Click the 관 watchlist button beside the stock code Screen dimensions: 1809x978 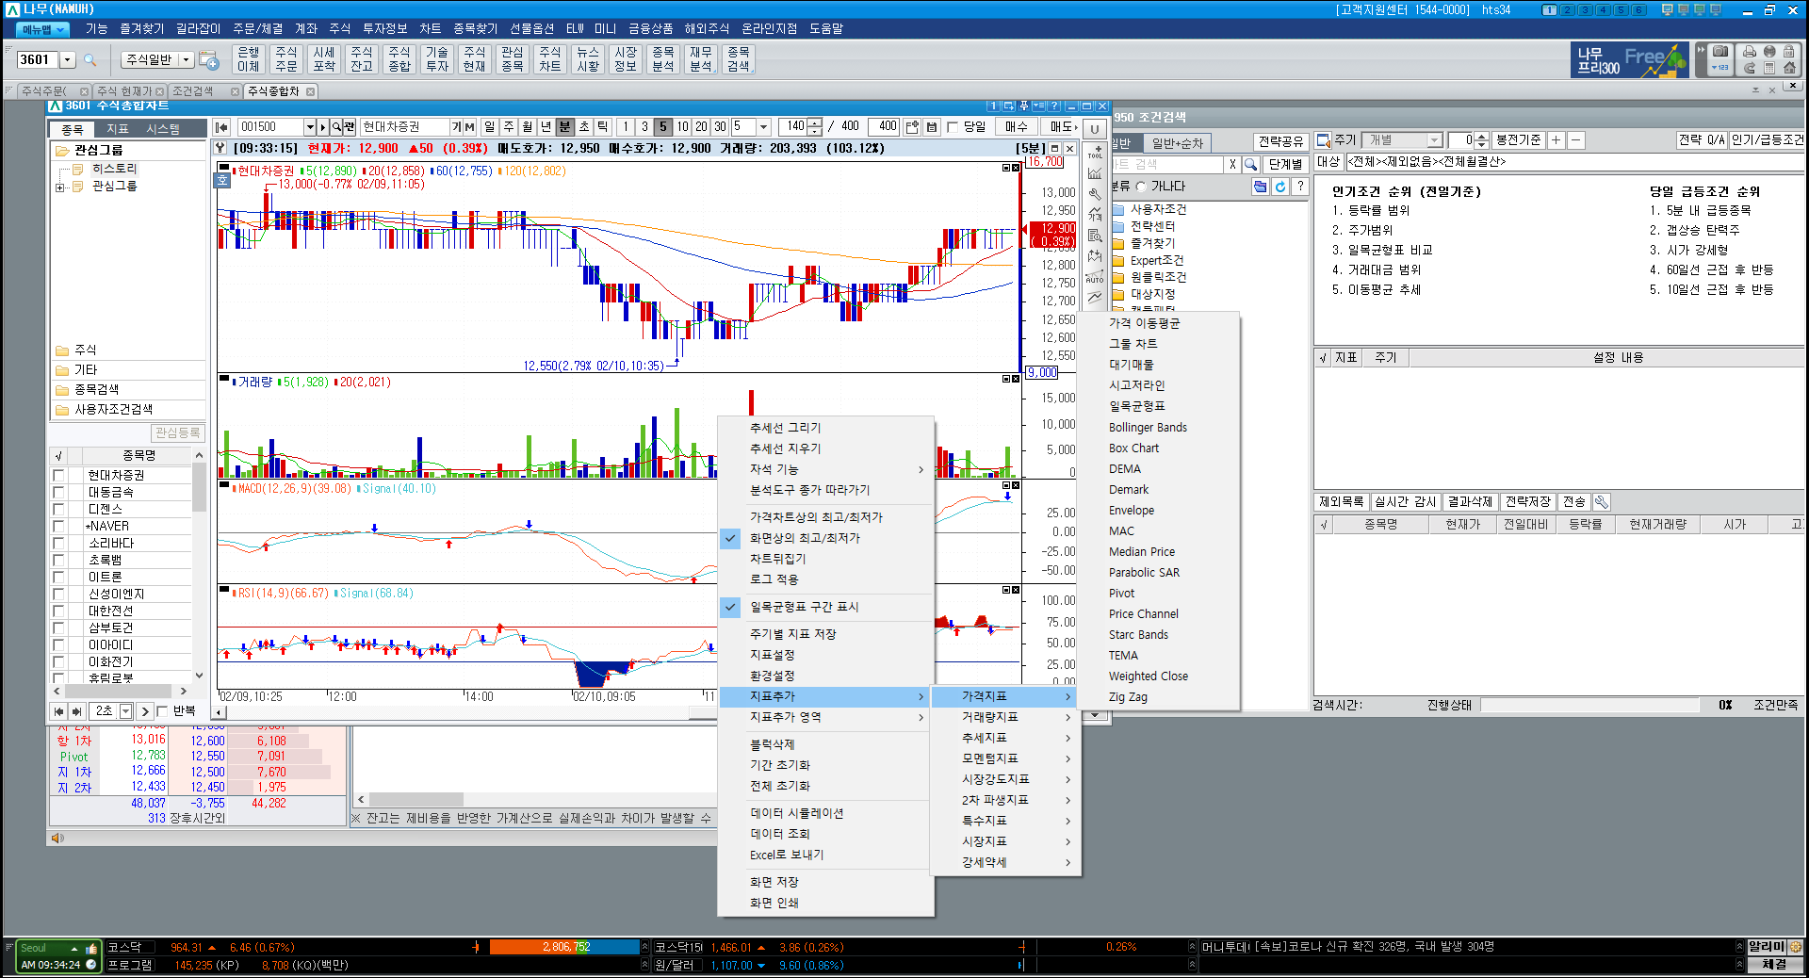(x=350, y=126)
